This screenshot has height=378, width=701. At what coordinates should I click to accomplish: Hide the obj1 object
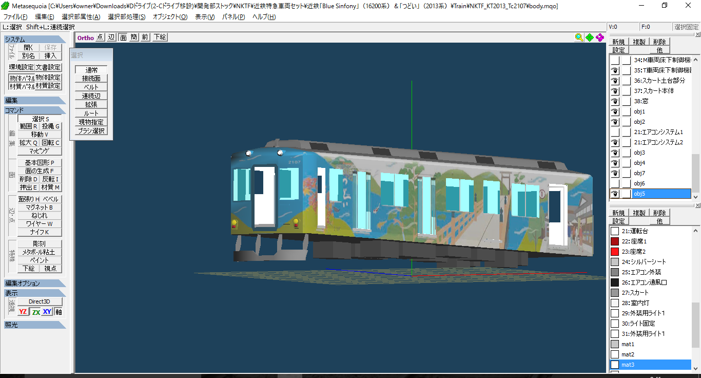click(615, 111)
